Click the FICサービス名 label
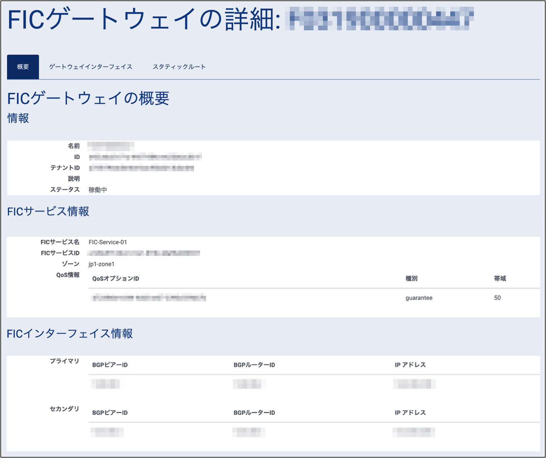 60,242
